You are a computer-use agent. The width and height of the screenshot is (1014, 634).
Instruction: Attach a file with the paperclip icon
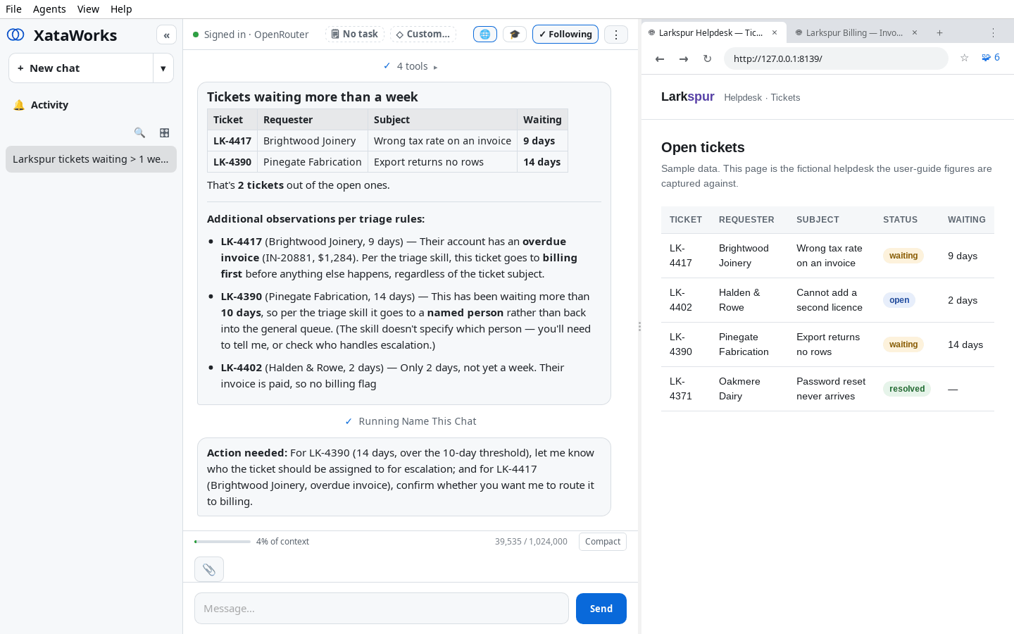209,569
